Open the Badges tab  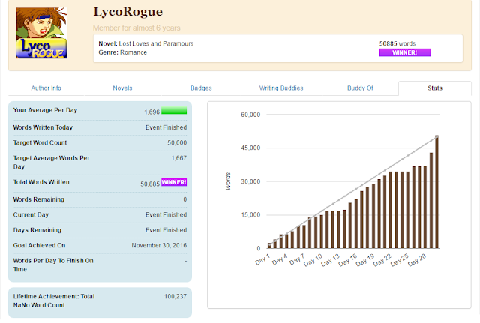[201, 88]
